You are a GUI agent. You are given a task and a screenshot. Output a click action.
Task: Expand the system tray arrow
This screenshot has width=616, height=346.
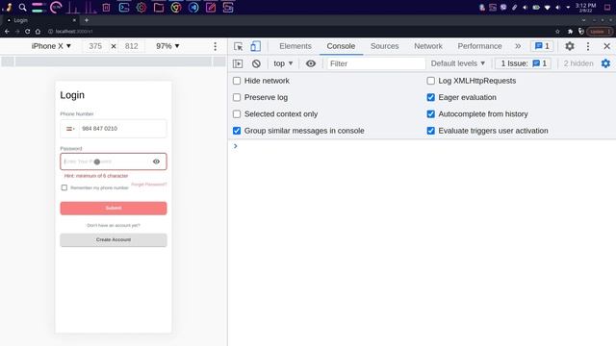click(x=568, y=7)
